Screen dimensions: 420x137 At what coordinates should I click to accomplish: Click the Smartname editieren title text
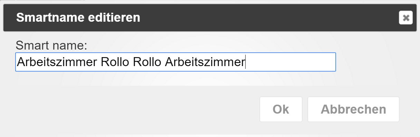click(78, 17)
